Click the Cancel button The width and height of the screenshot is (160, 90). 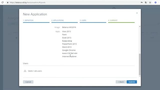tap(28, 82)
